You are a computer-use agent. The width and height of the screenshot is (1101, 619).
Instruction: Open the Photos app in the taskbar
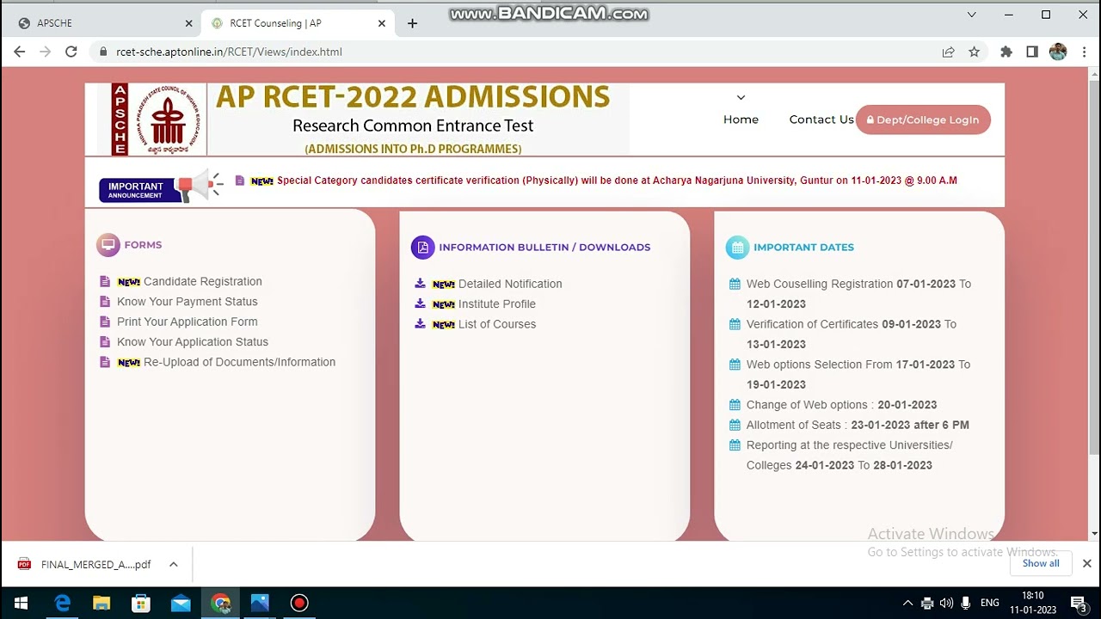point(260,603)
